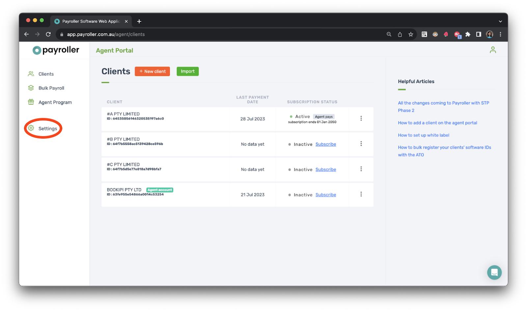Viewport: 527px width, 311px height.
Task: Subscribe #B PTY LIMITED
Action: 326,144
